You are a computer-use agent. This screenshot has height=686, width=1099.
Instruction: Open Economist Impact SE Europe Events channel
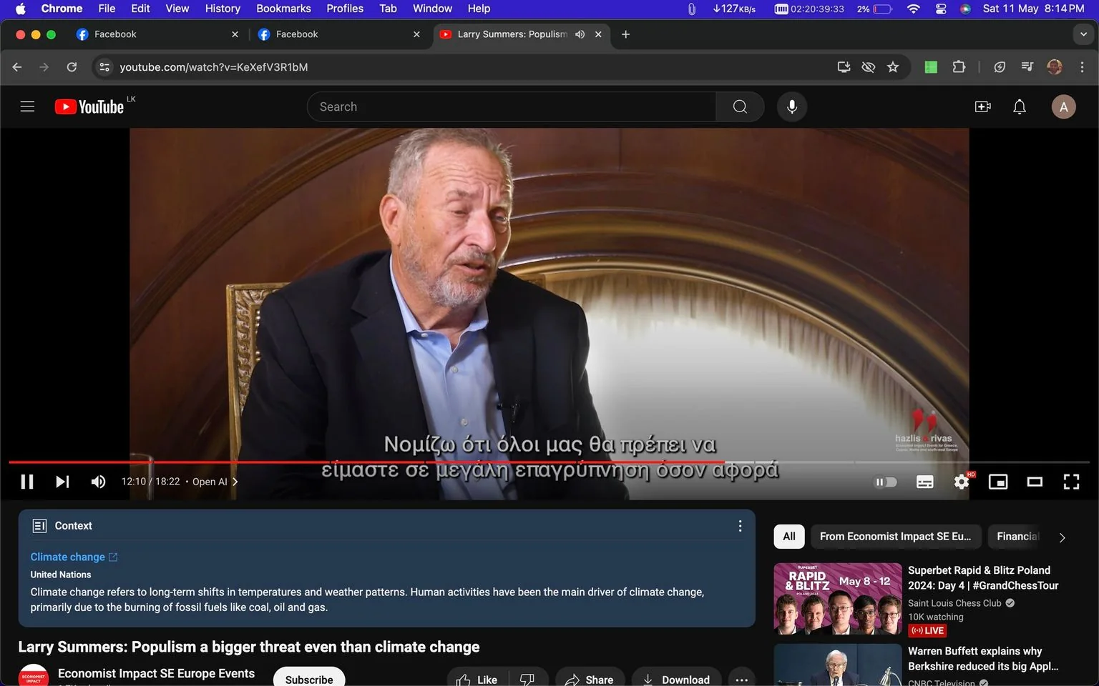(x=156, y=673)
